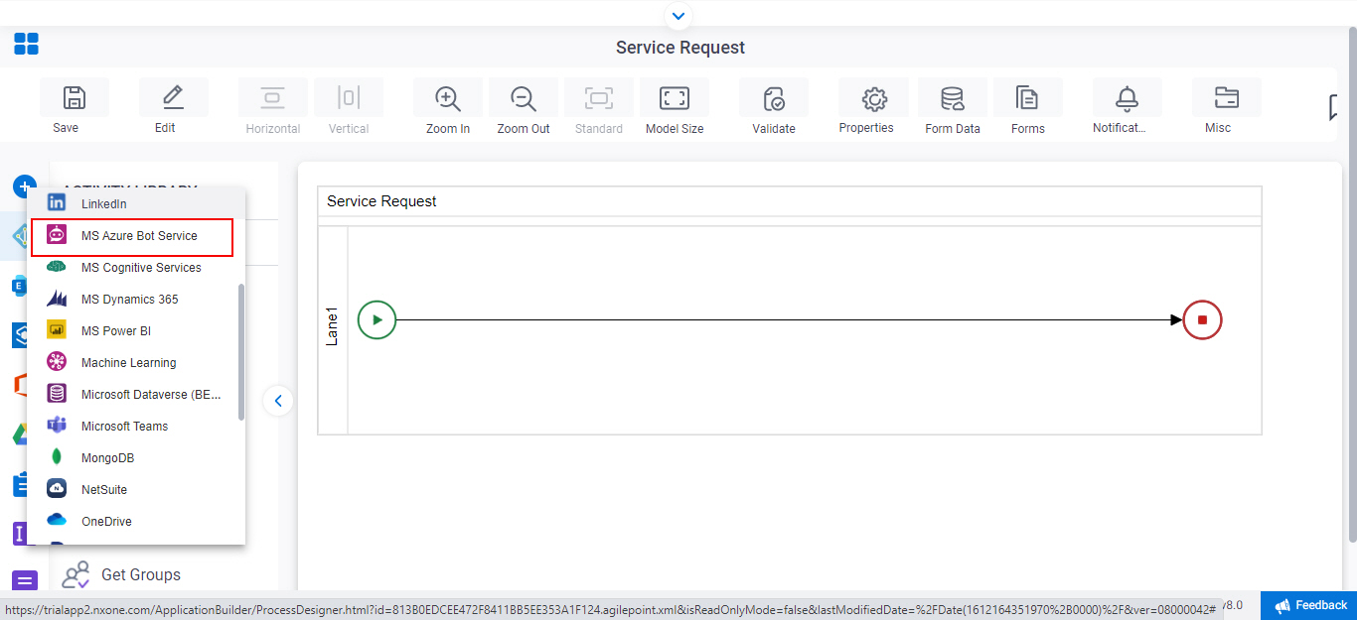The height and width of the screenshot is (620, 1357).
Task: Click the Service Request pool header
Action: (x=790, y=201)
